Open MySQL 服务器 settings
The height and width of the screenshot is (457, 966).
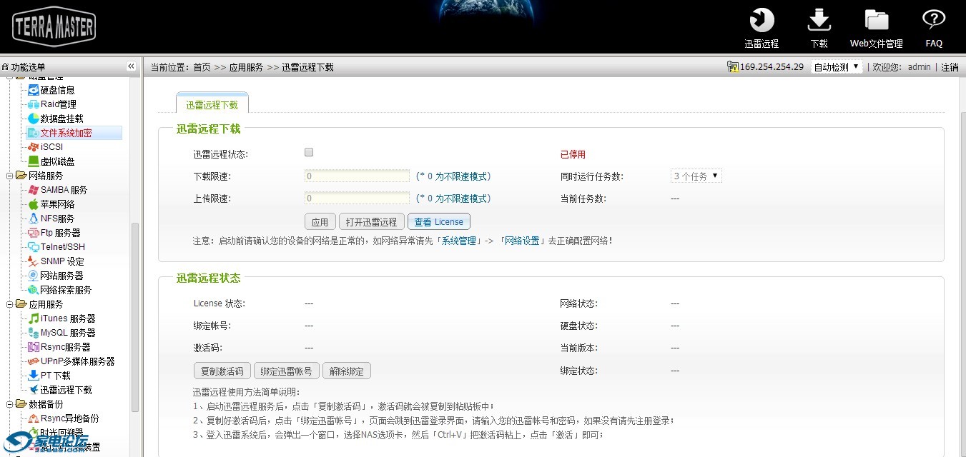click(68, 333)
